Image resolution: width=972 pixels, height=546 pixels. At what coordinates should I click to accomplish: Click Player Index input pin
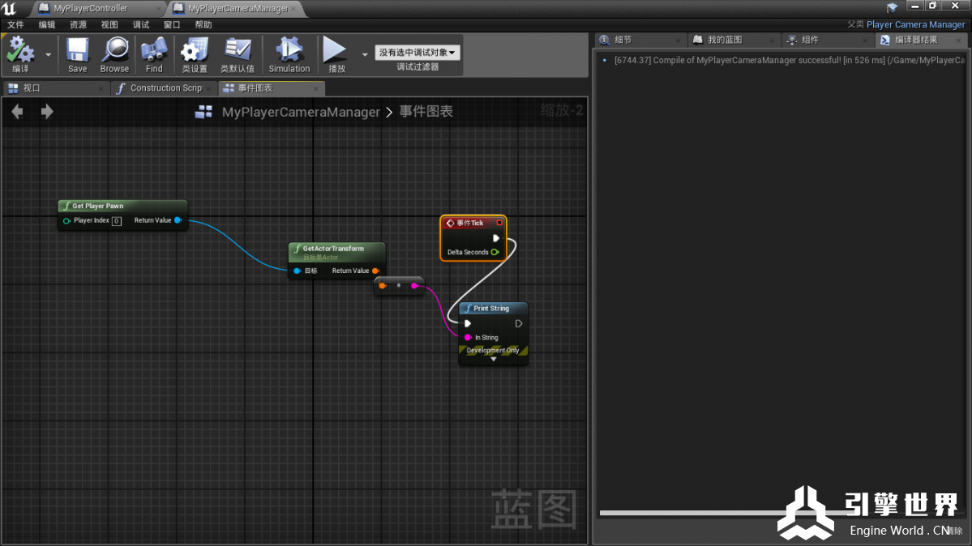[x=67, y=220]
